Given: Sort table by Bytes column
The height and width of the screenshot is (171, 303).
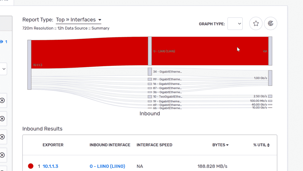Looking at the screenshot, I should coord(220,145).
